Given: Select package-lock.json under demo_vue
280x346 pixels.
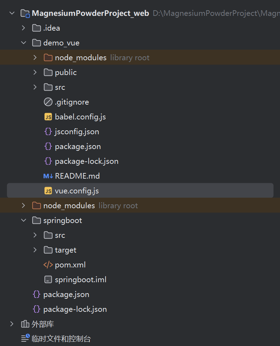Looking at the screenshot, I should (87, 161).
